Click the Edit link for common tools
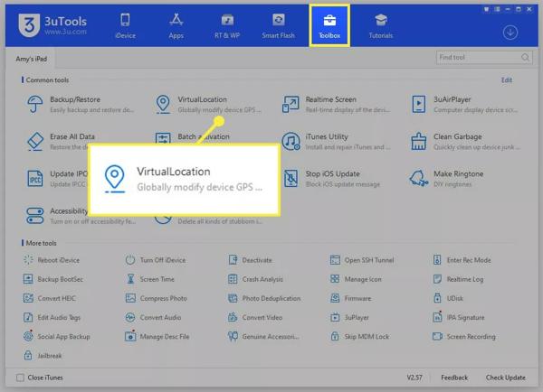The height and width of the screenshot is (392, 543). (x=506, y=80)
